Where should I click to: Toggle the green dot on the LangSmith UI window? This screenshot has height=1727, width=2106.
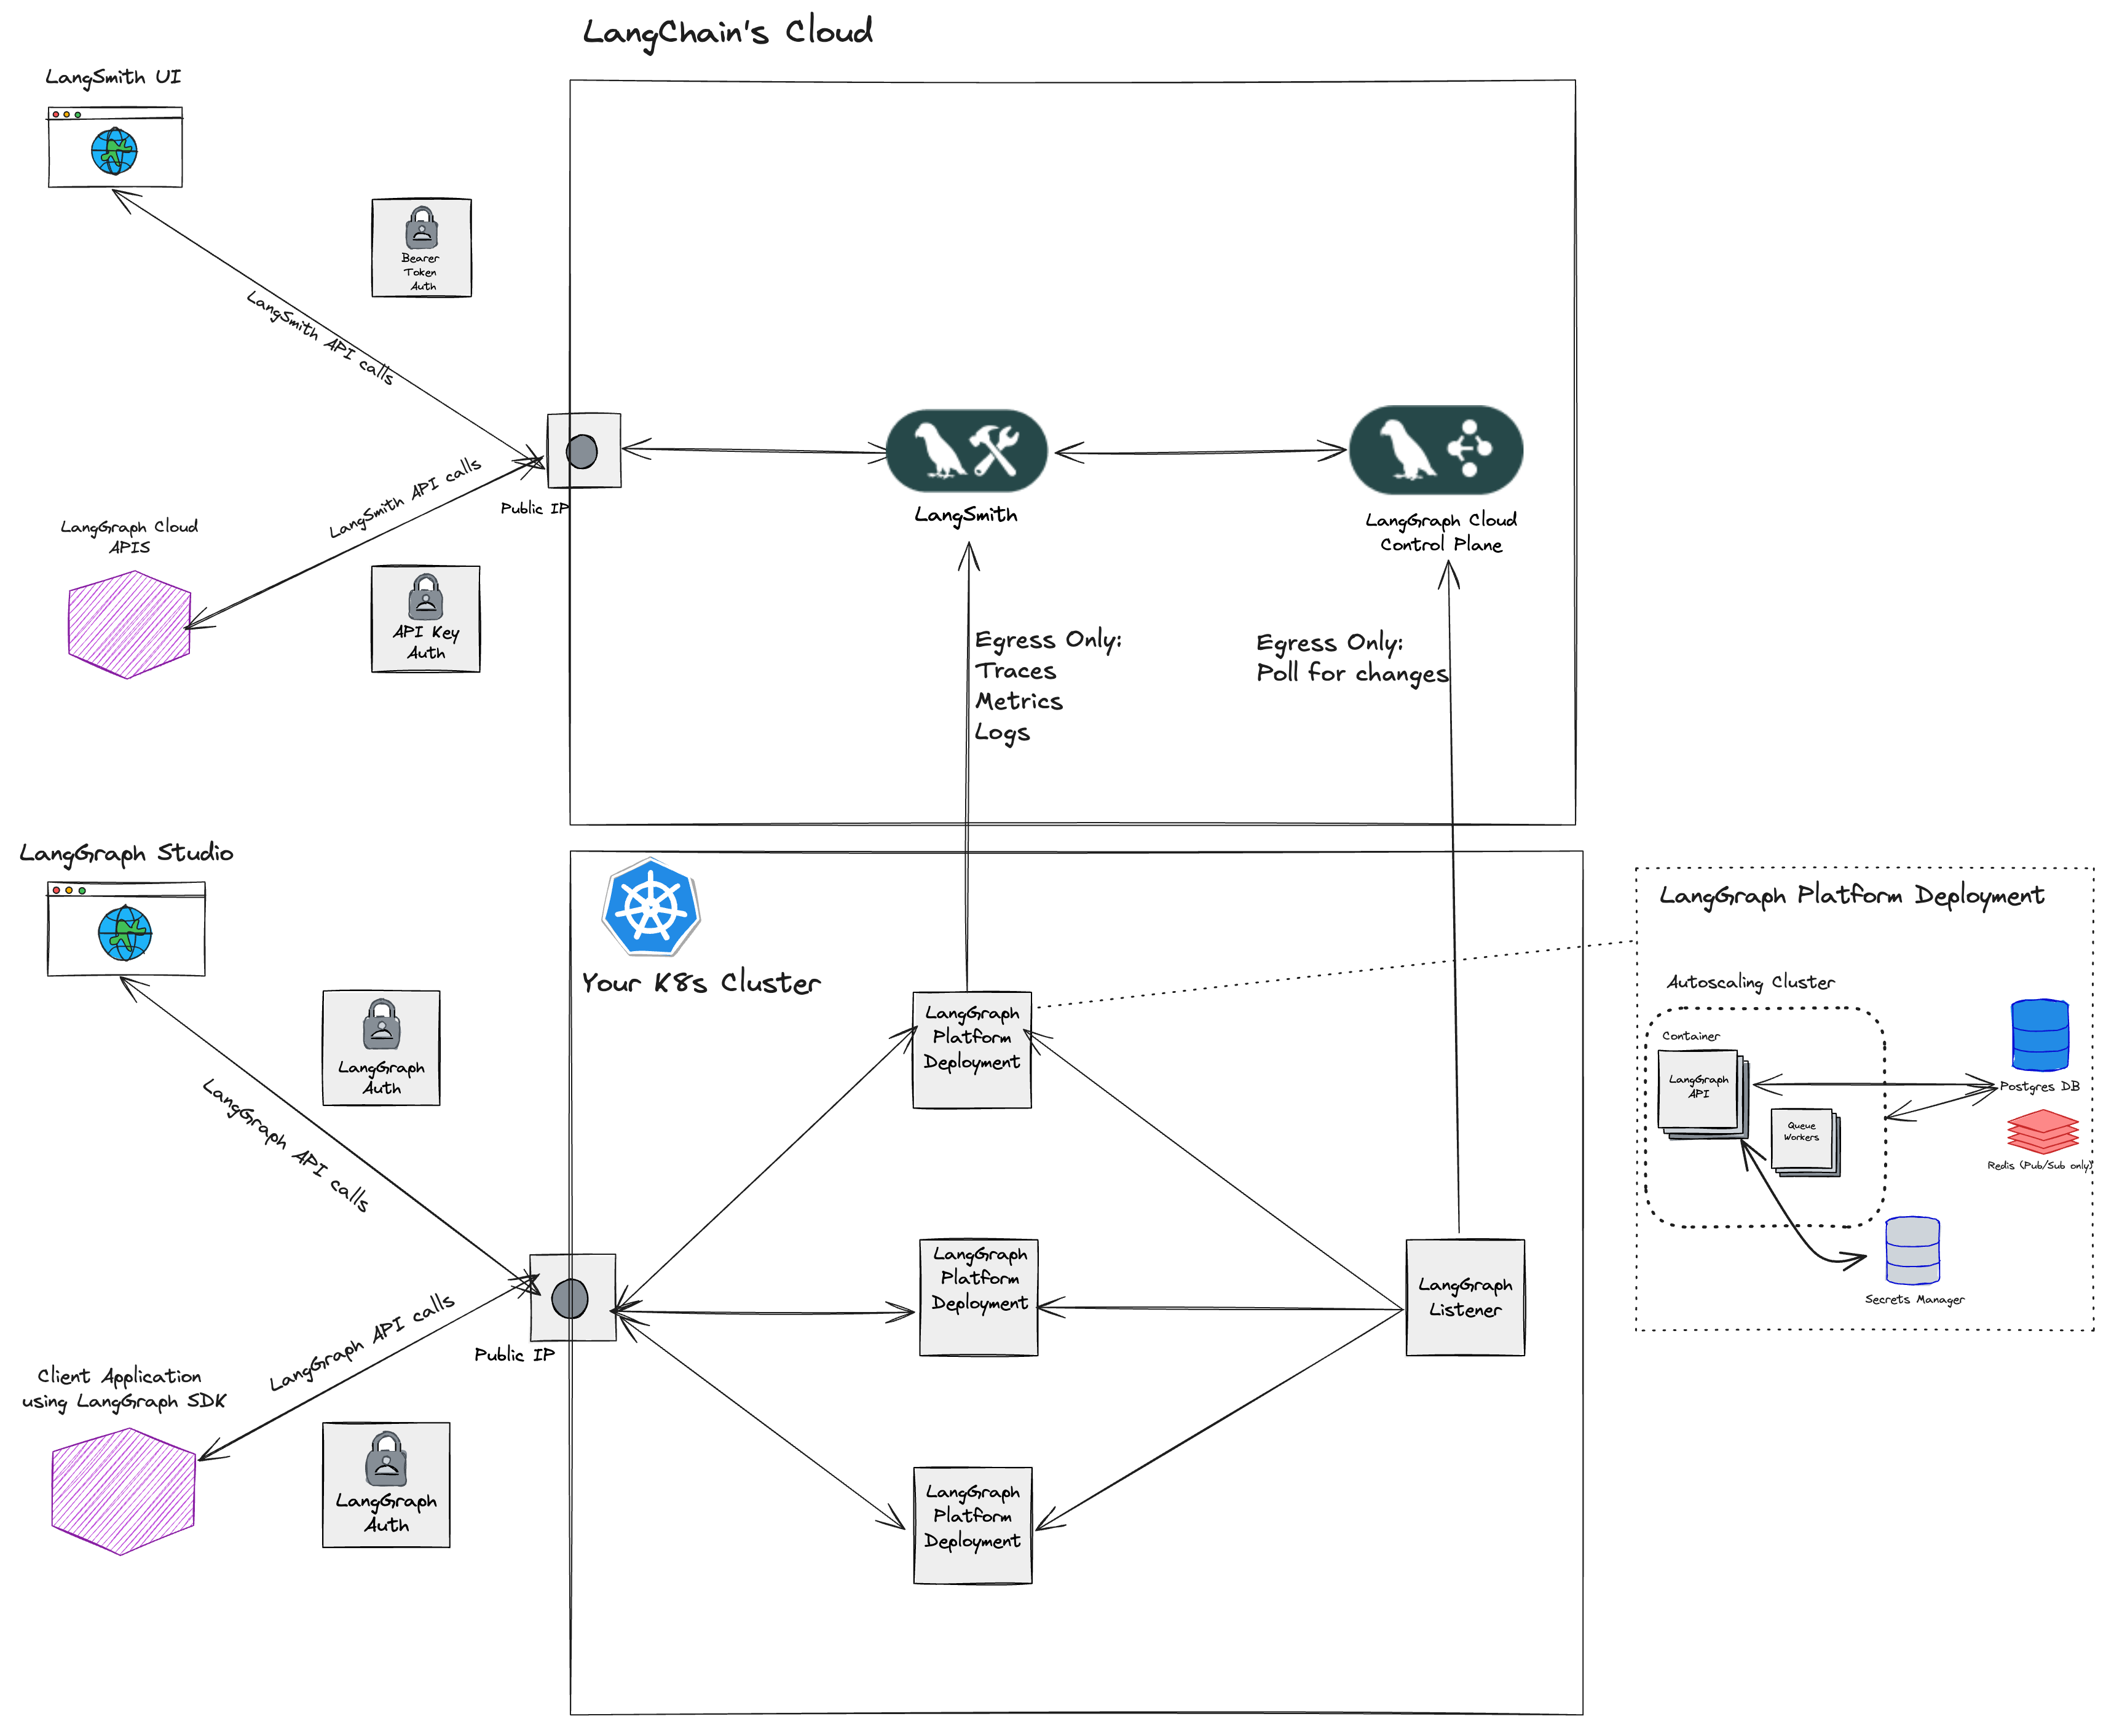[79, 116]
